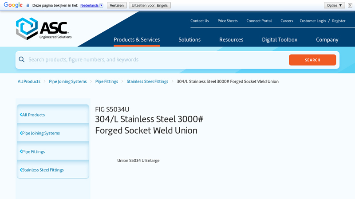
Task: Click back chevron beside sidebar Pipe Fittings
Action: pyautogui.click(x=21, y=152)
